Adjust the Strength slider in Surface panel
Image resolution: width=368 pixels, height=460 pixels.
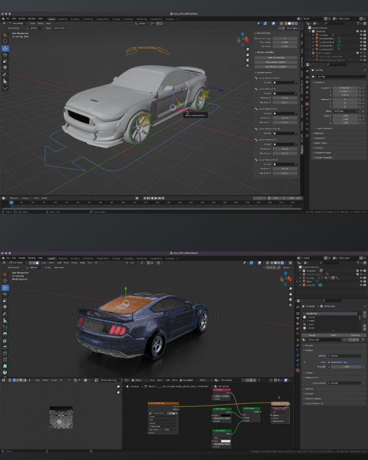coord(346,367)
